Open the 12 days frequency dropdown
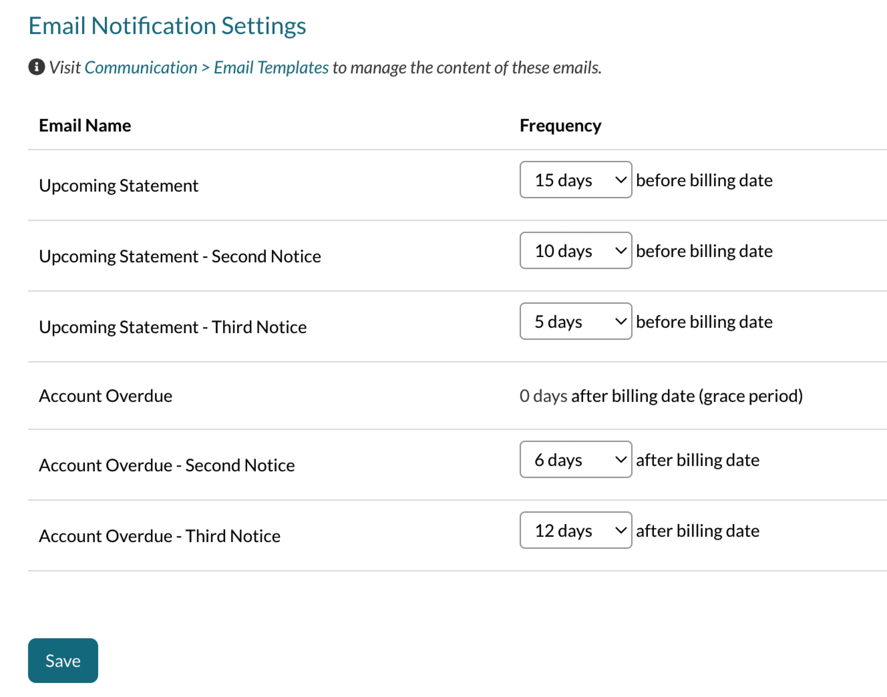This screenshot has width=887, height=697. 575,530
